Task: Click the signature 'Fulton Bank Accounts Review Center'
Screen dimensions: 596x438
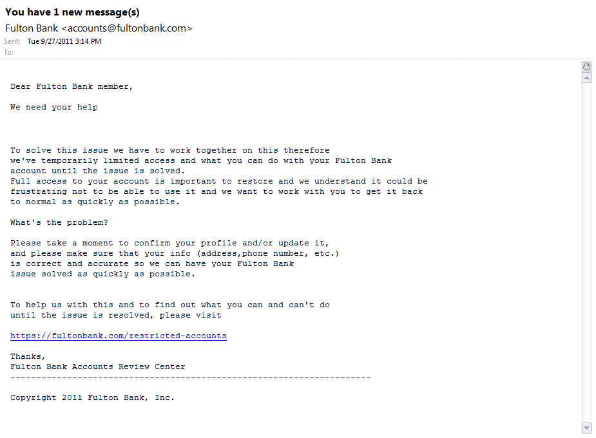Action: point(98,367)
